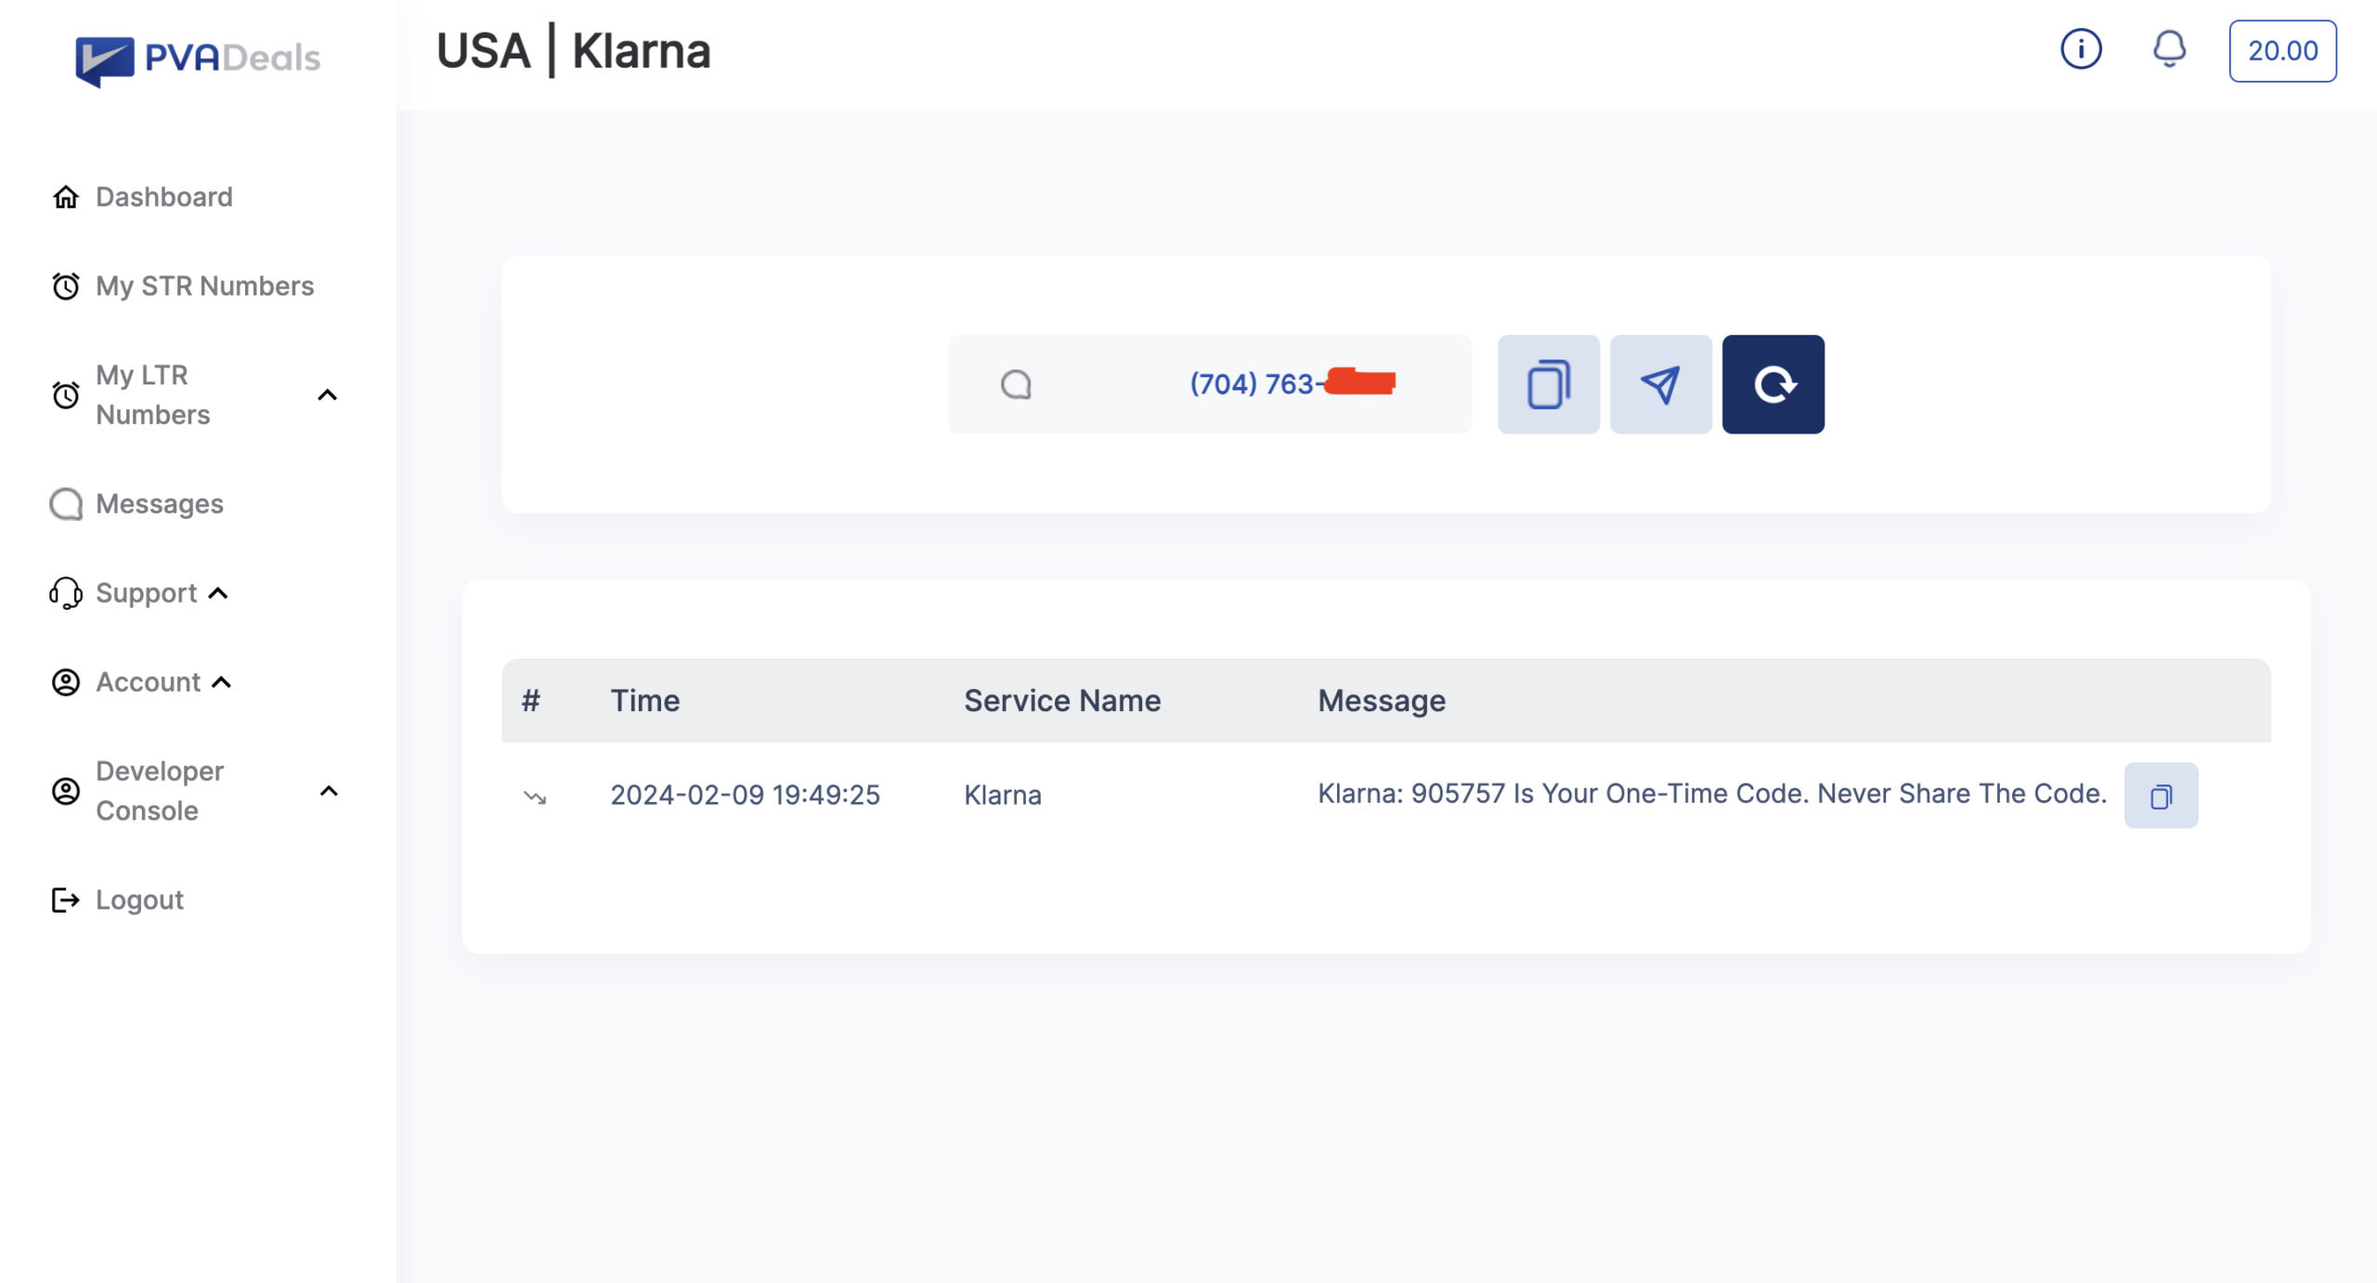Open the info circle icon in header
The image size is (2377, 1283).
[x=2081, y=49]
